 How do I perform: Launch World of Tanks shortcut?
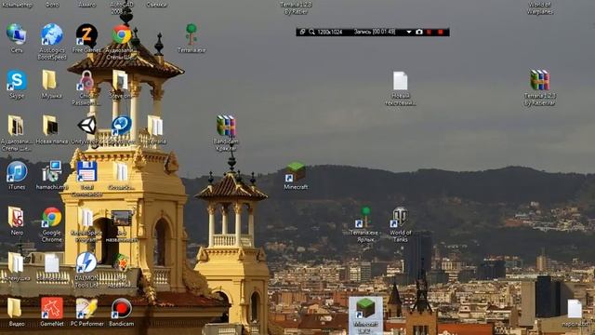(400, 217)
